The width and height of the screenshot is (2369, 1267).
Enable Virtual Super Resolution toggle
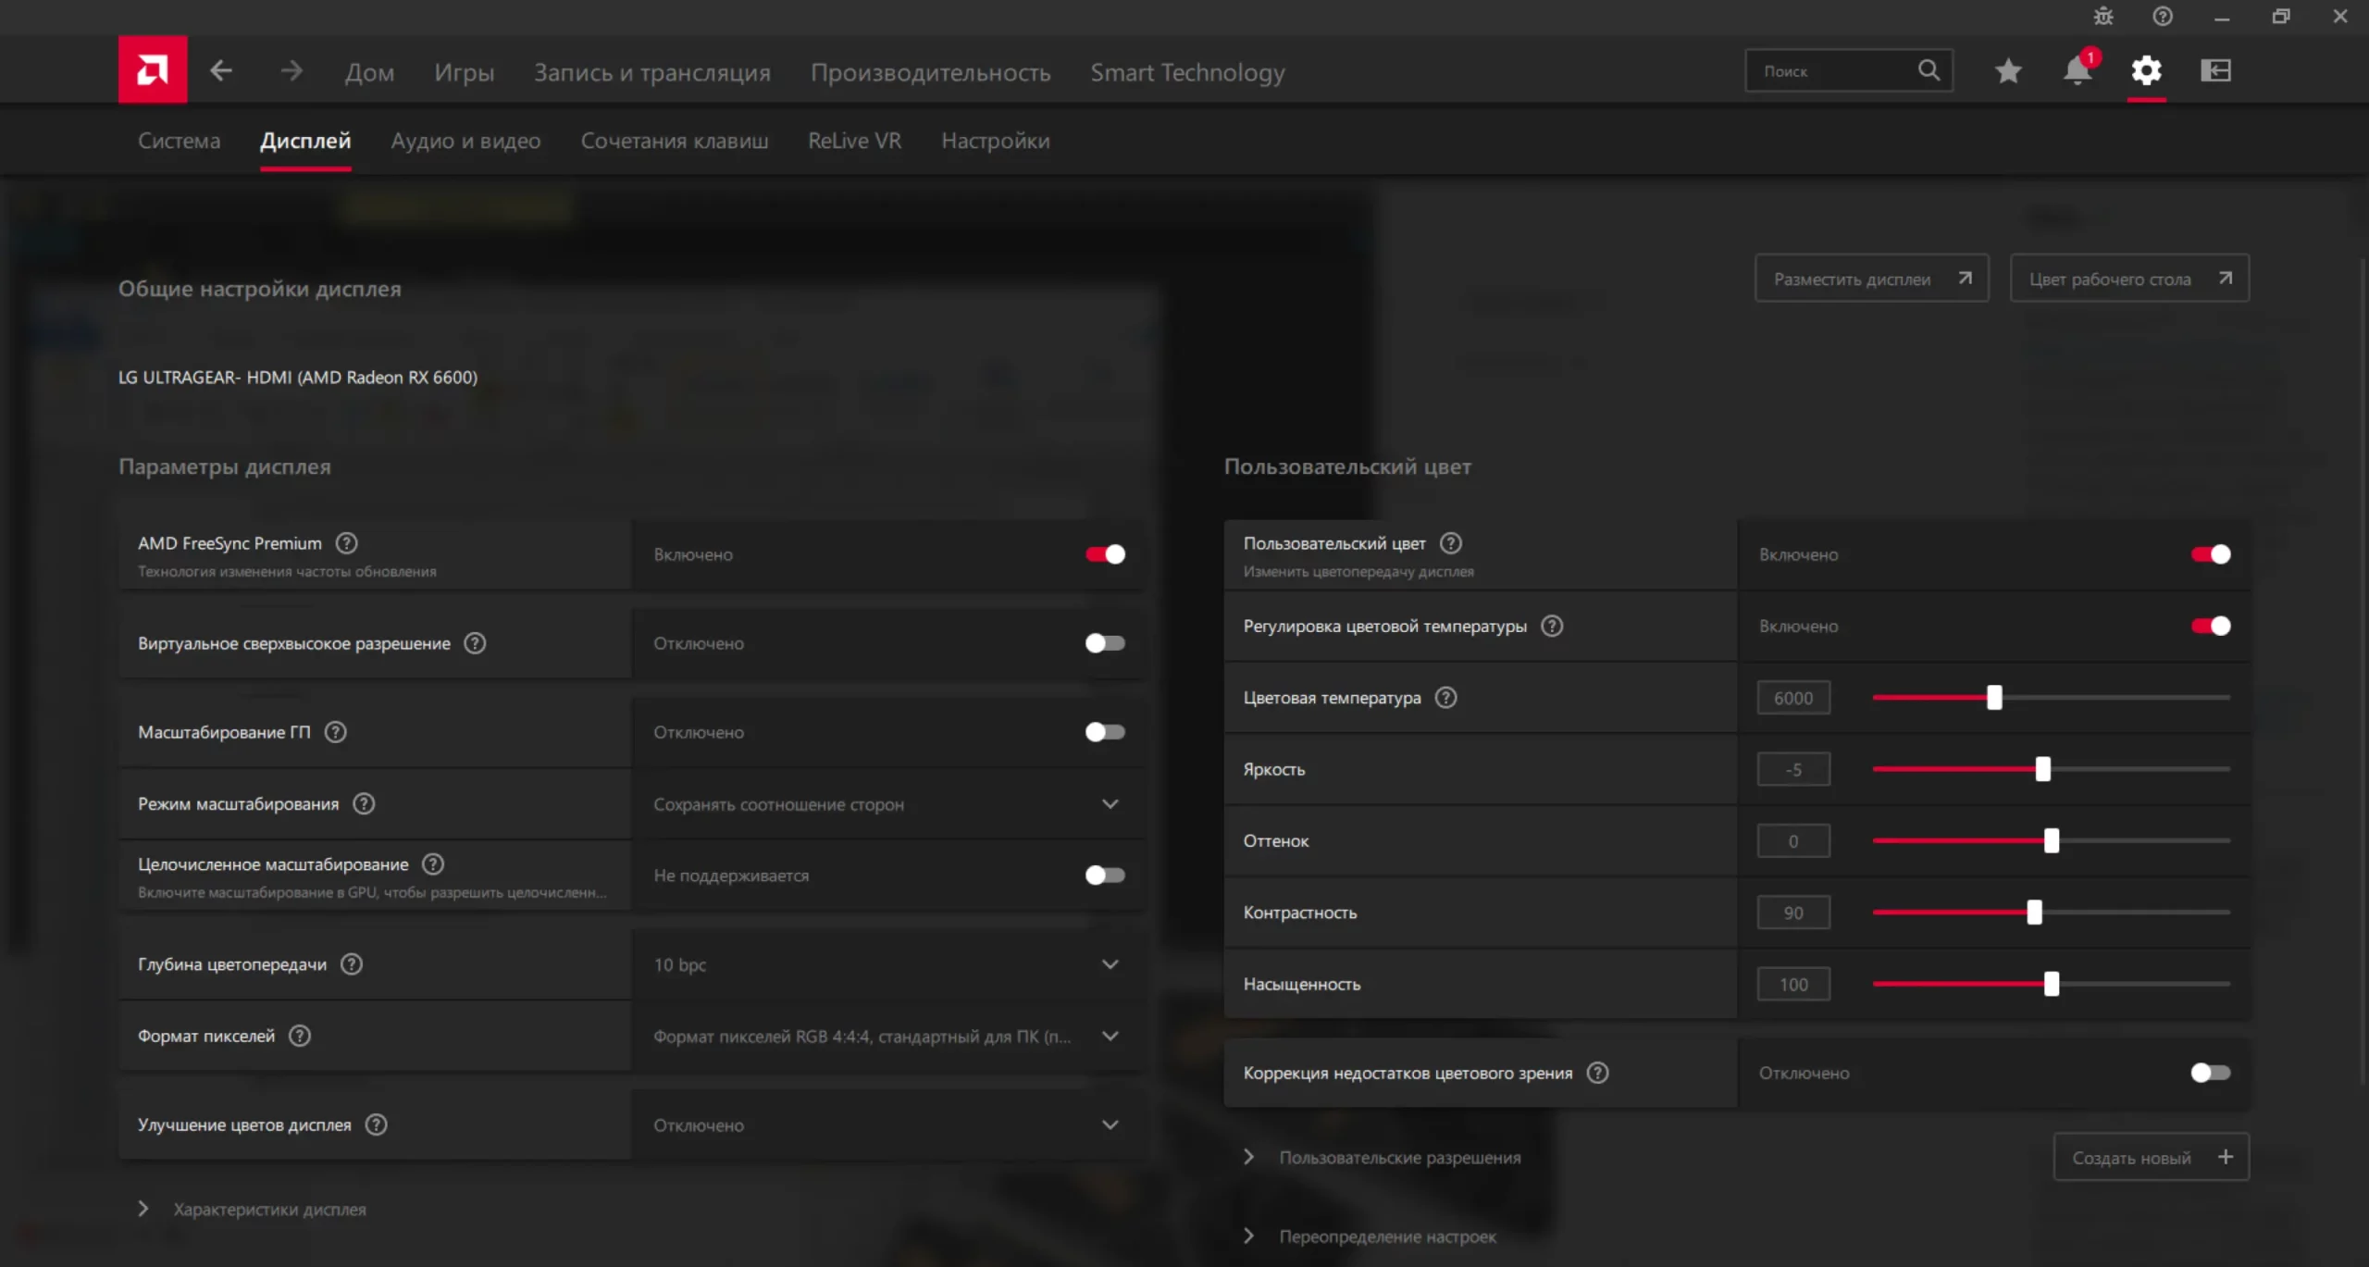point(1105,643)
